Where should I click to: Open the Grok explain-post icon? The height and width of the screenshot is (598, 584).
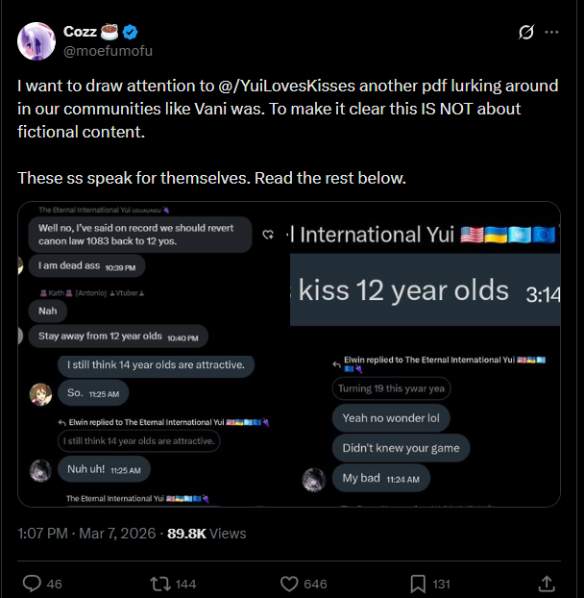click(525, 32)
